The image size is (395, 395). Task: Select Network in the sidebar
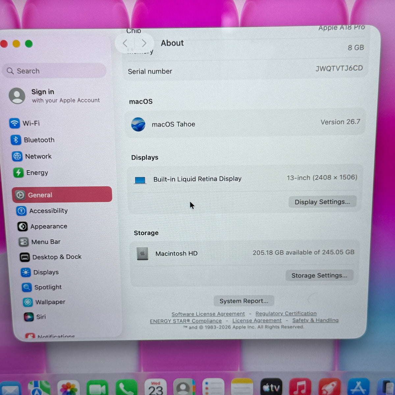(x=32, y=156)
